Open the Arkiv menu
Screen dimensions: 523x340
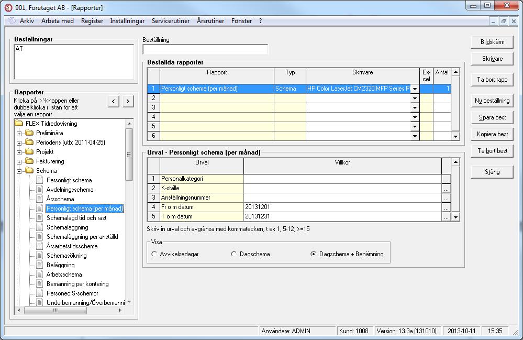pos(27,20)
